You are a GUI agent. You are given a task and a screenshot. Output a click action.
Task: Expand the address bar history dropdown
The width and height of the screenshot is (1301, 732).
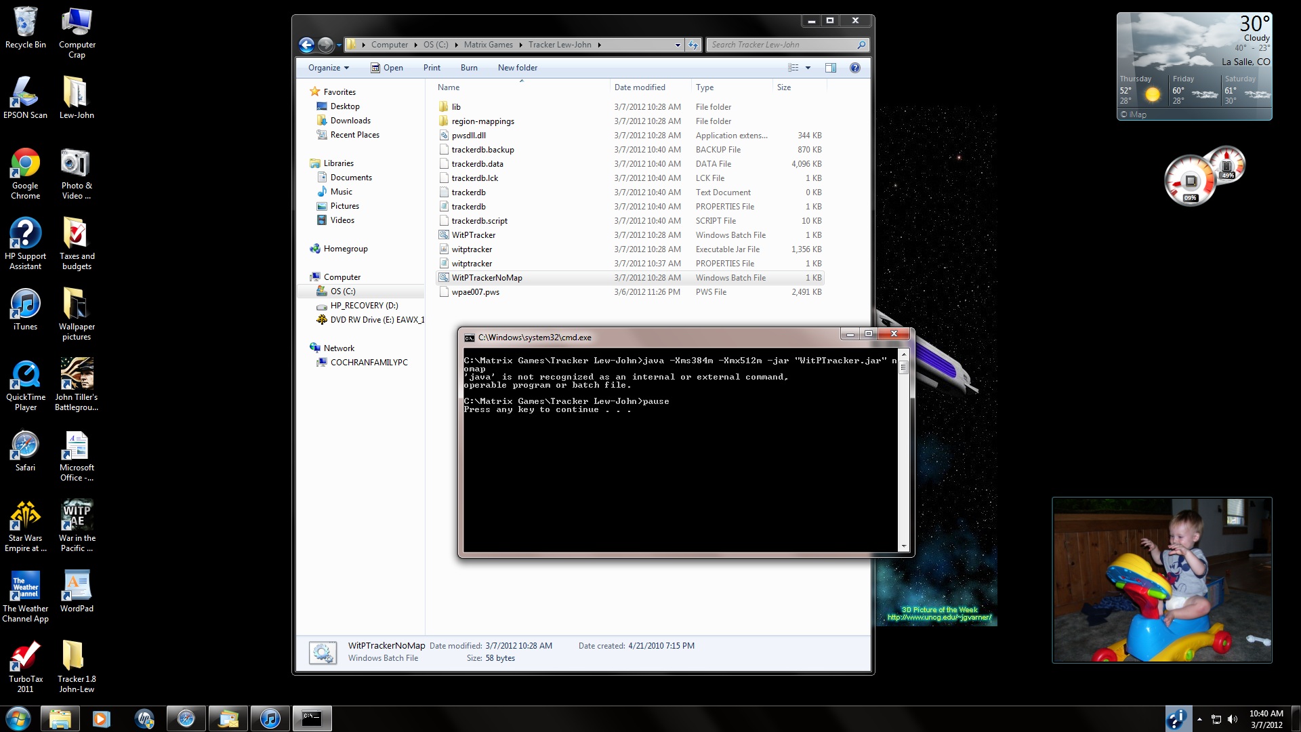678,45
